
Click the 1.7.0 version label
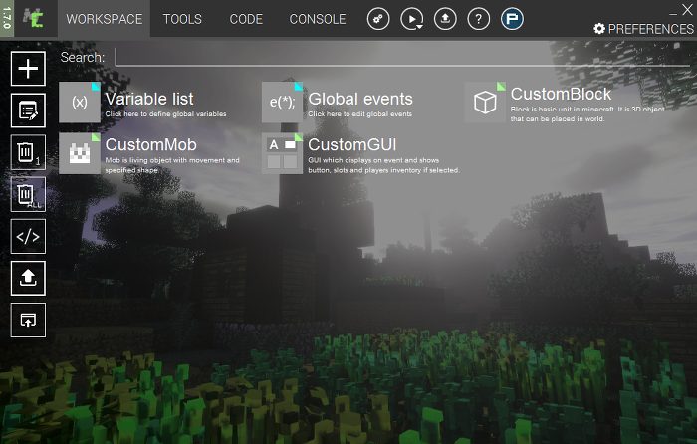tap(7, 18)
